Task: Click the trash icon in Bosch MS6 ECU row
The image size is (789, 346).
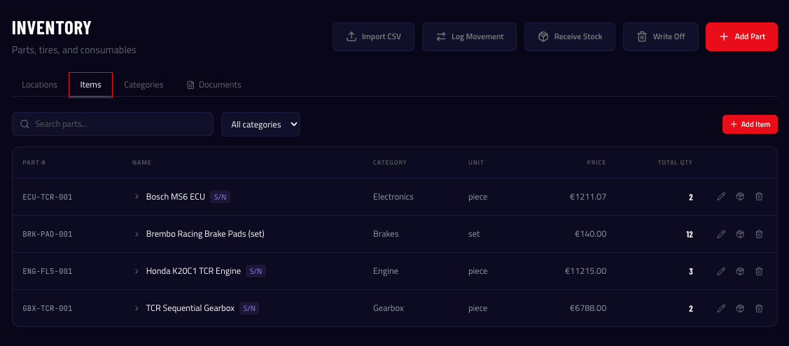Action: tap(759, 197)
